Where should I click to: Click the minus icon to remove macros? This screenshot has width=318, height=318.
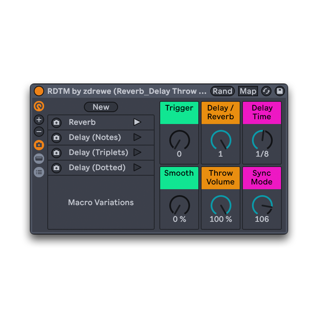click(39, 132)
